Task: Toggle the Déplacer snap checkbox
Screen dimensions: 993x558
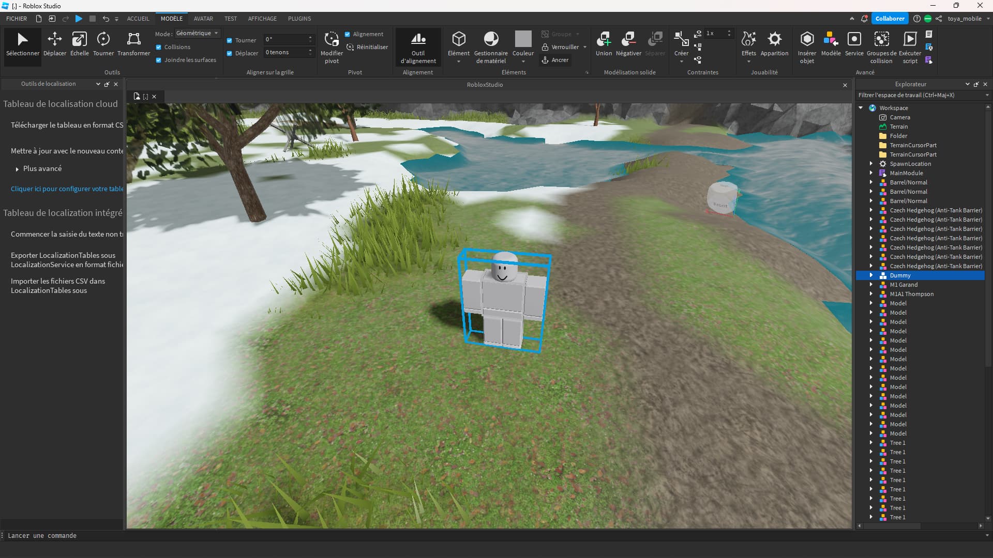Action: [x=229, y=53]
